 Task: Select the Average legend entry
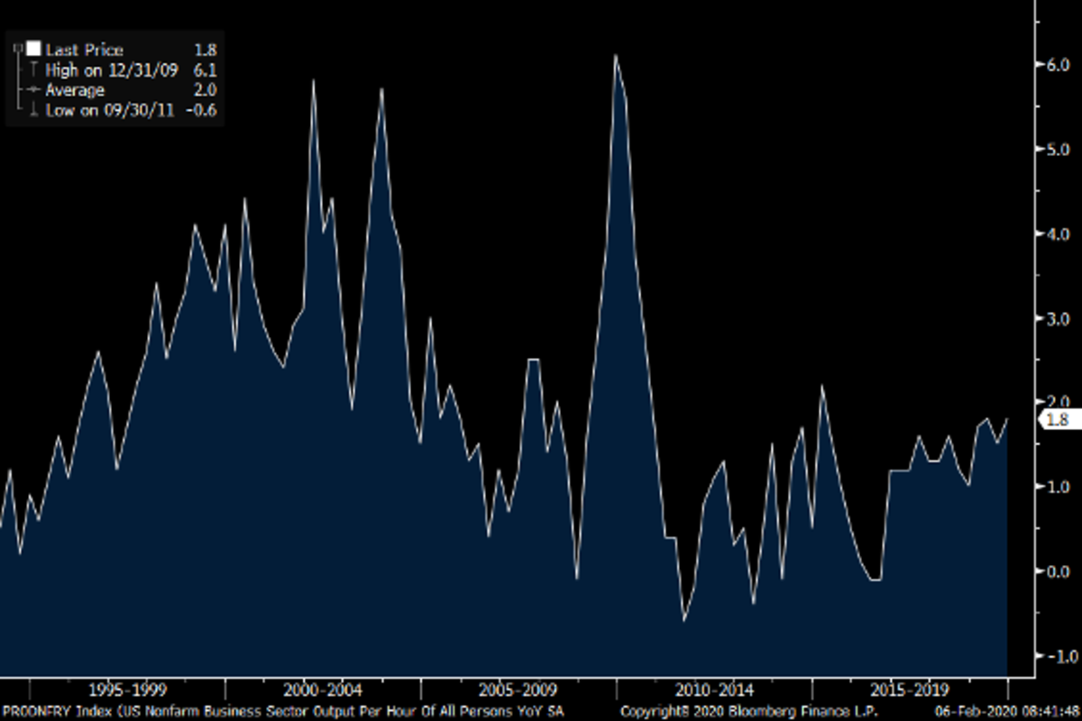pos(74,90)
